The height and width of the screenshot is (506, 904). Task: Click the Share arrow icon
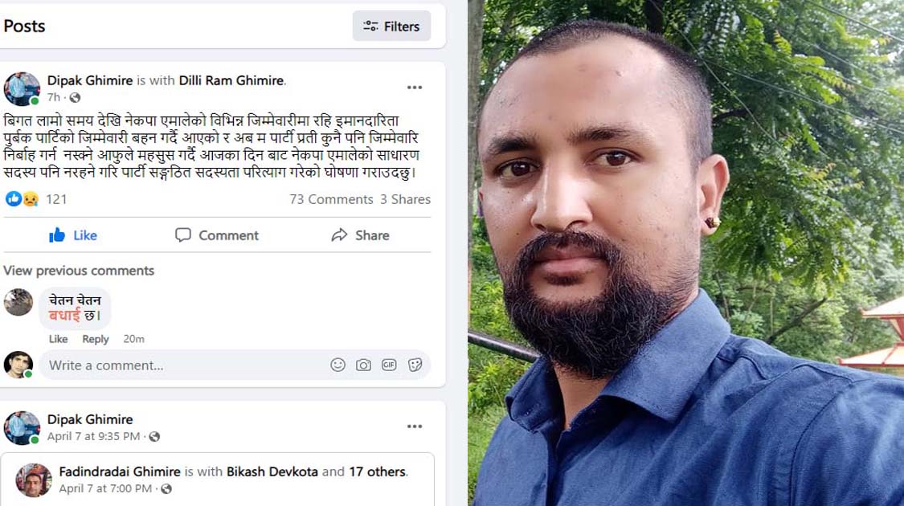point(340,235)
